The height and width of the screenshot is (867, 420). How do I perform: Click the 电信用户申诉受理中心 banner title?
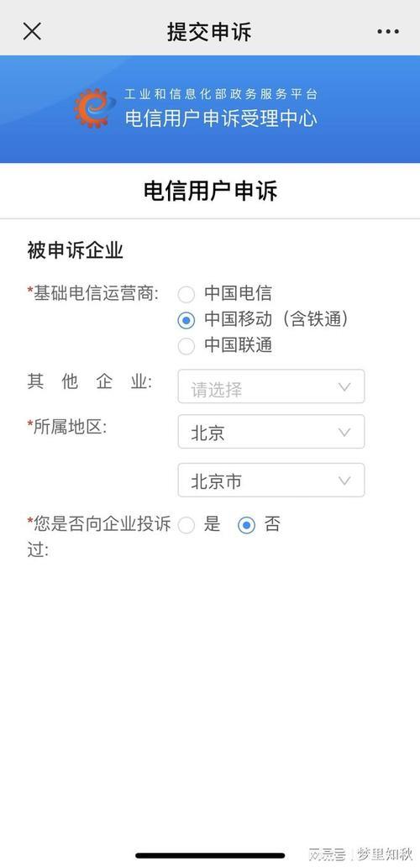pos(221,118)
